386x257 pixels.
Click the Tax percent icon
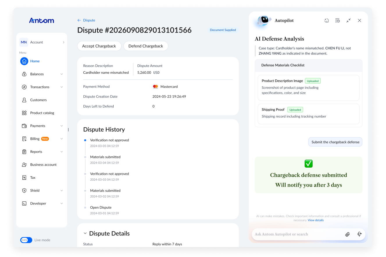pos(24,178)
